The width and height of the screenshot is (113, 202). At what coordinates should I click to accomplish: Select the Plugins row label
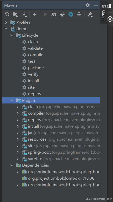29,100
